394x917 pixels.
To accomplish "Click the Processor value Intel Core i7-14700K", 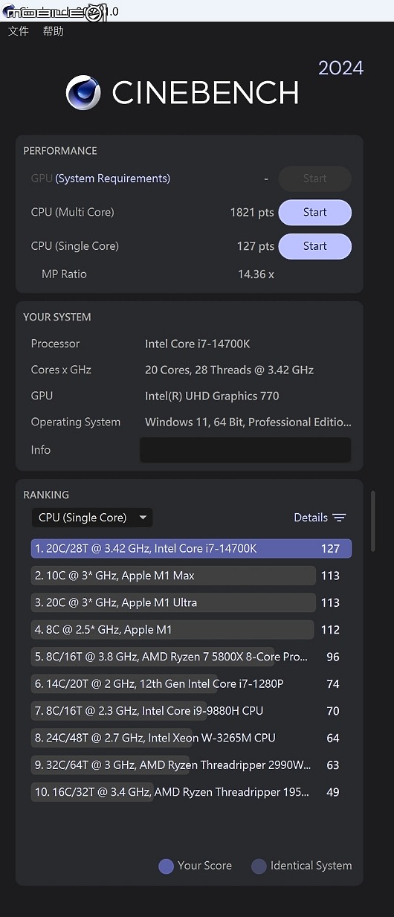I will click(197, 344).
